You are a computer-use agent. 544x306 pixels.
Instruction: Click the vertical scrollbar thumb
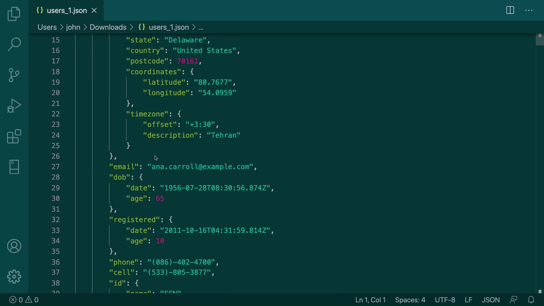tap(539, 40)
